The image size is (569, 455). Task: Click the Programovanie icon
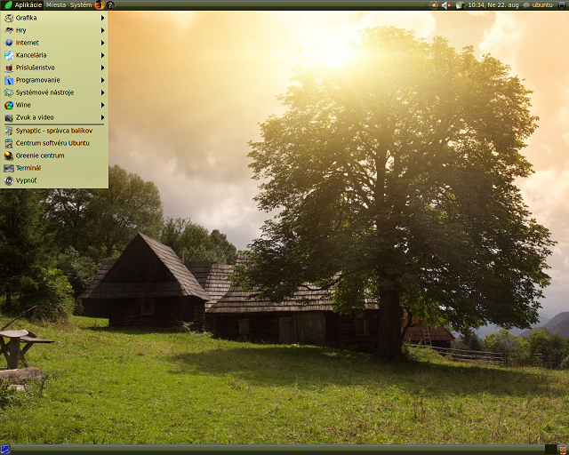point(9,80)
